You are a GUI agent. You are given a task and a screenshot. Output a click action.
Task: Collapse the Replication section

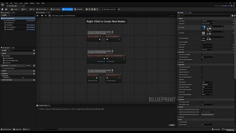click(x=178, y=65)
